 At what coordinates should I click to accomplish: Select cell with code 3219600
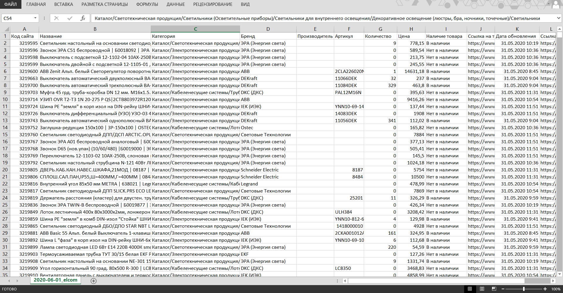tap(24, 71)
